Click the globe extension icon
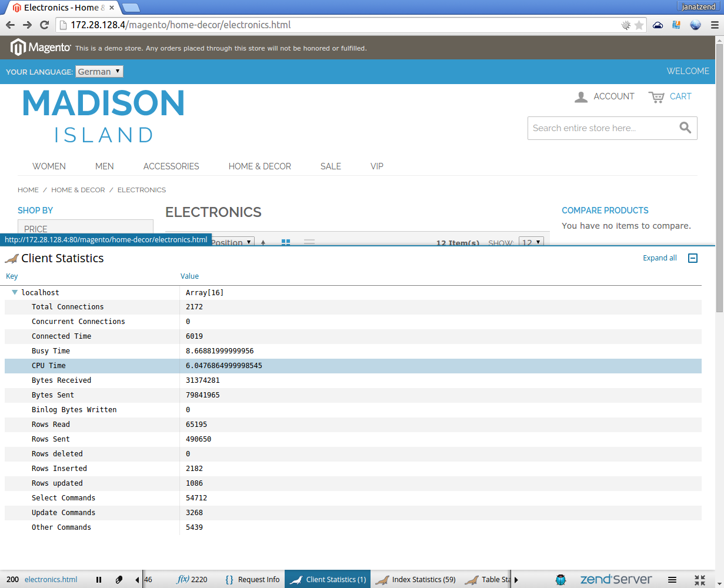Screen dimensions: 724x588 [695, 25]
